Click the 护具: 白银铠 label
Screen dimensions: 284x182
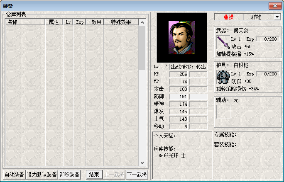click(x=232, y=66)
